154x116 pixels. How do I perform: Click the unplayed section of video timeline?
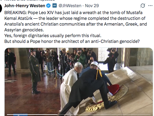pos(104,115)
